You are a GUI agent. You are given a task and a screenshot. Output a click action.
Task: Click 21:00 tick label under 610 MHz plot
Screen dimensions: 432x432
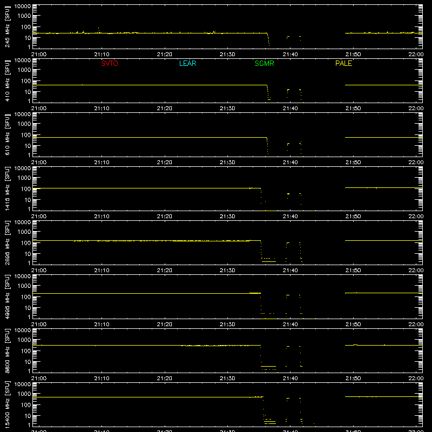39,163
